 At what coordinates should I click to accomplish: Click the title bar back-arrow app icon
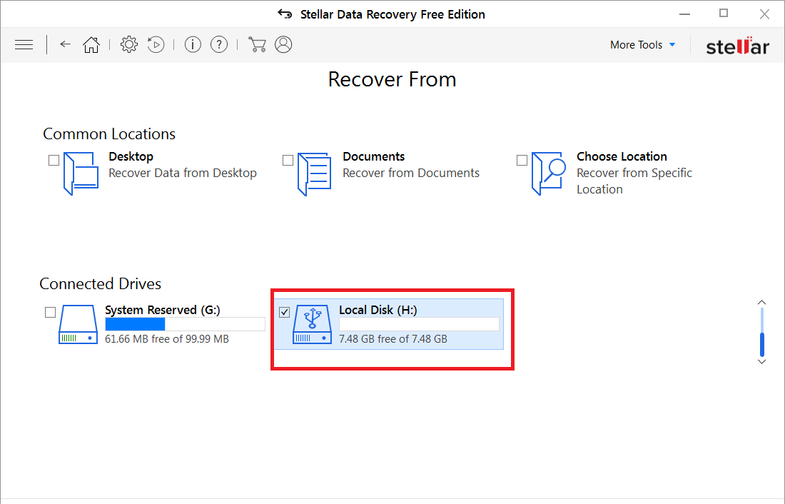coord(285,14)
